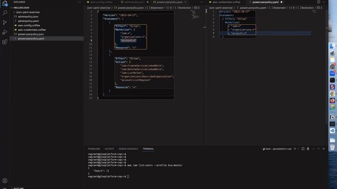Maximize the terminal panel with caret

click(x=319, y=149)
